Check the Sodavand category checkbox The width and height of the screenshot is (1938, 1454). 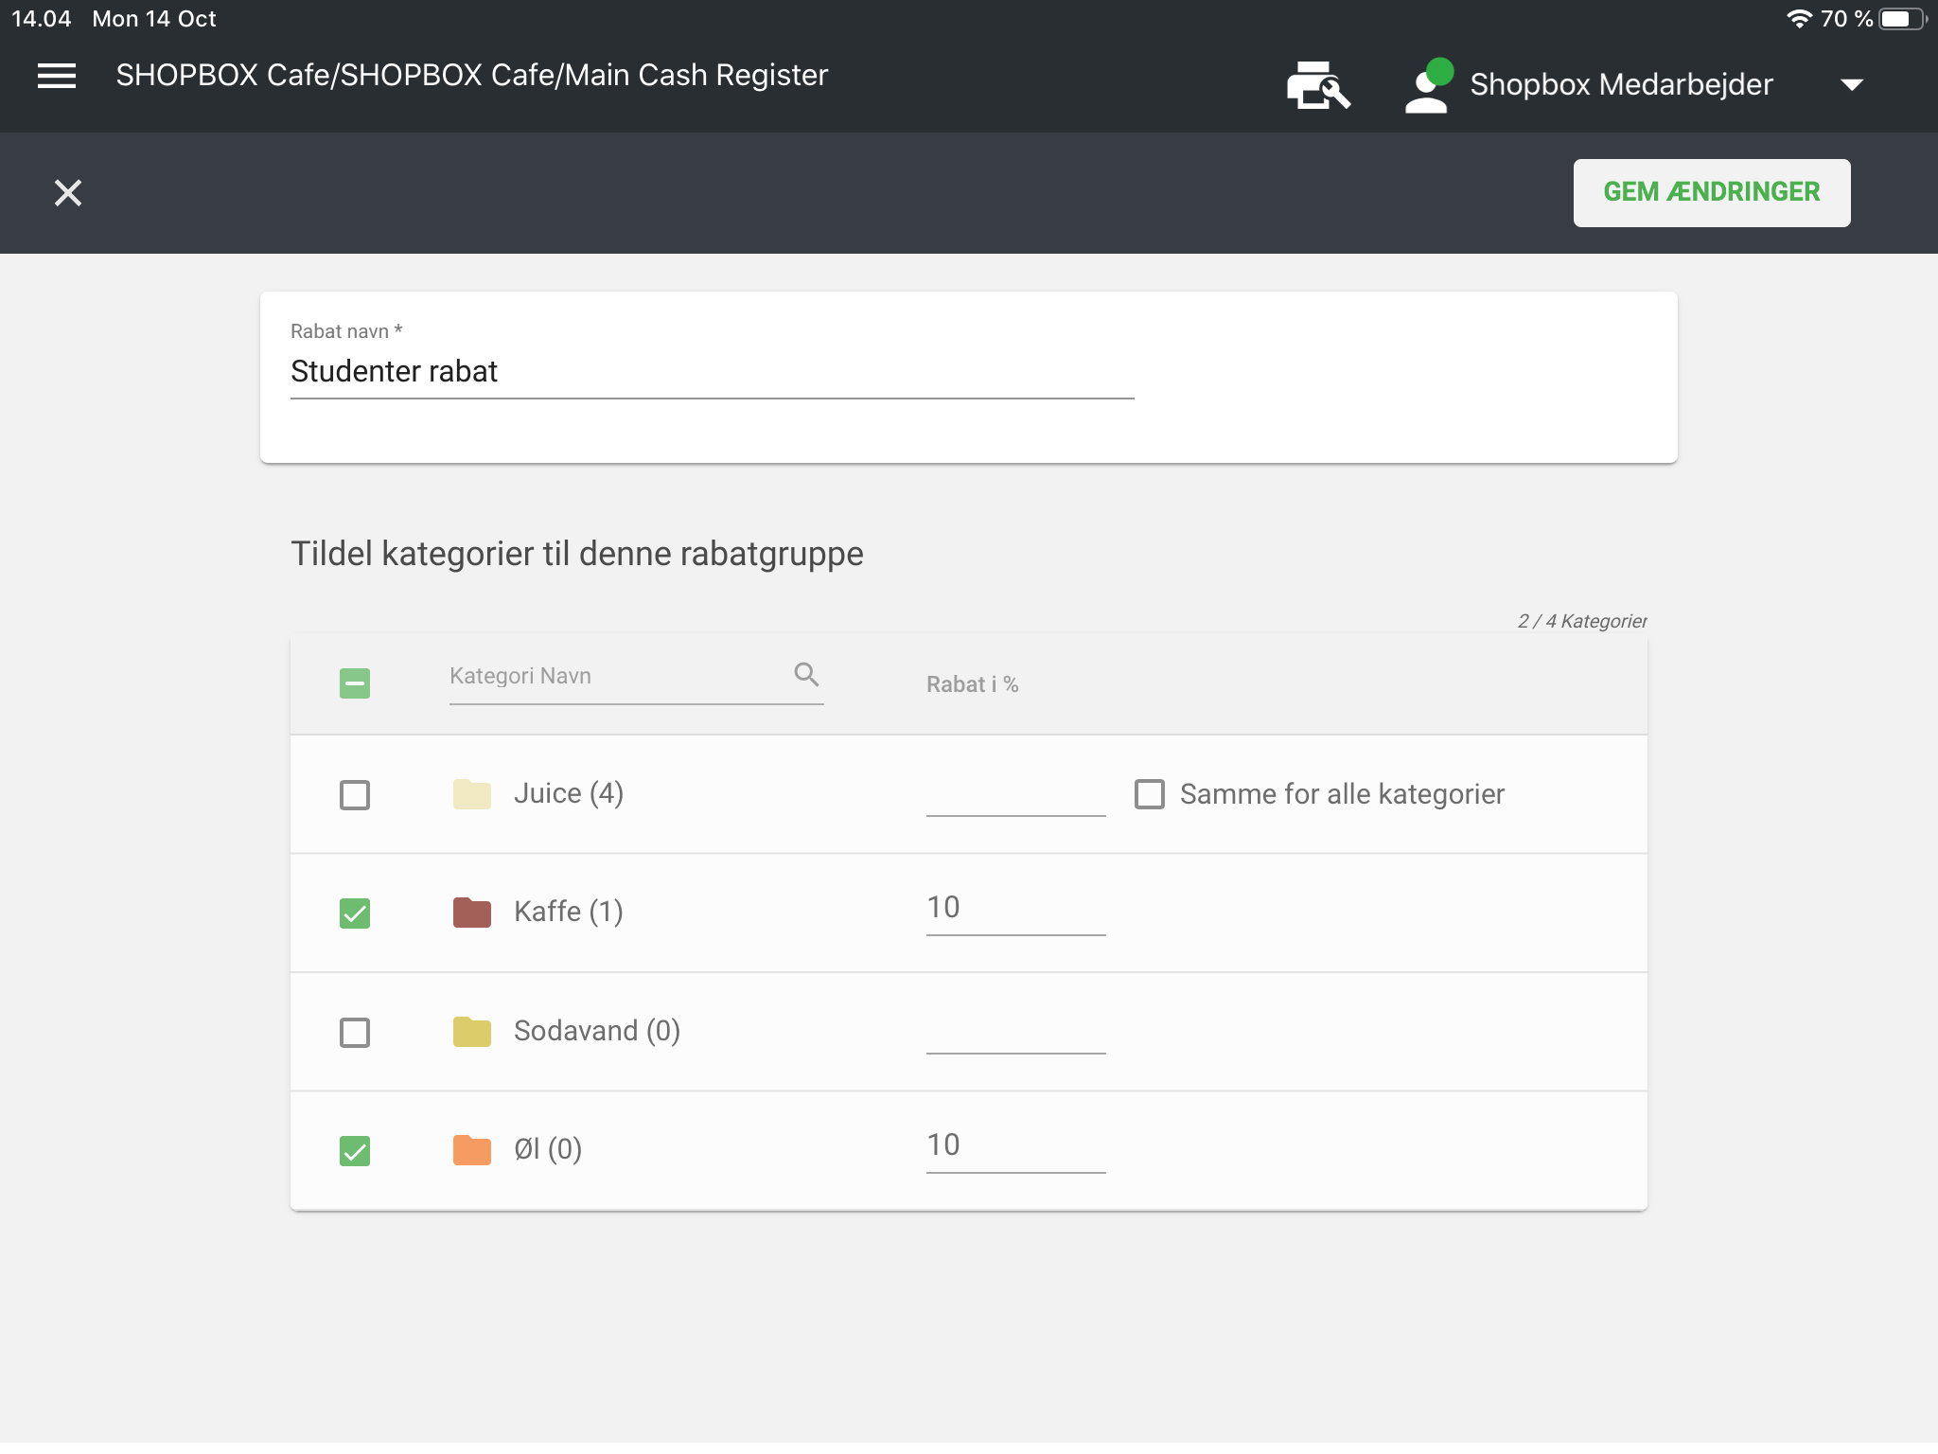[x=355, y=1033]
